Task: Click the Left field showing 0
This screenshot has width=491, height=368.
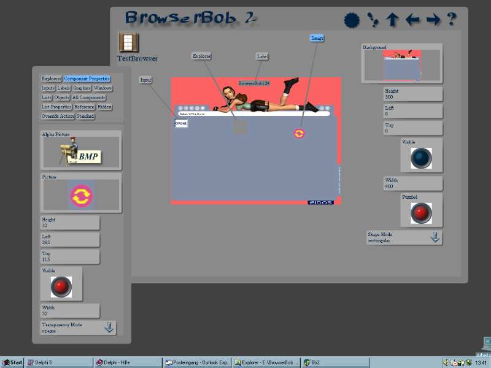Action: point(412,111)
